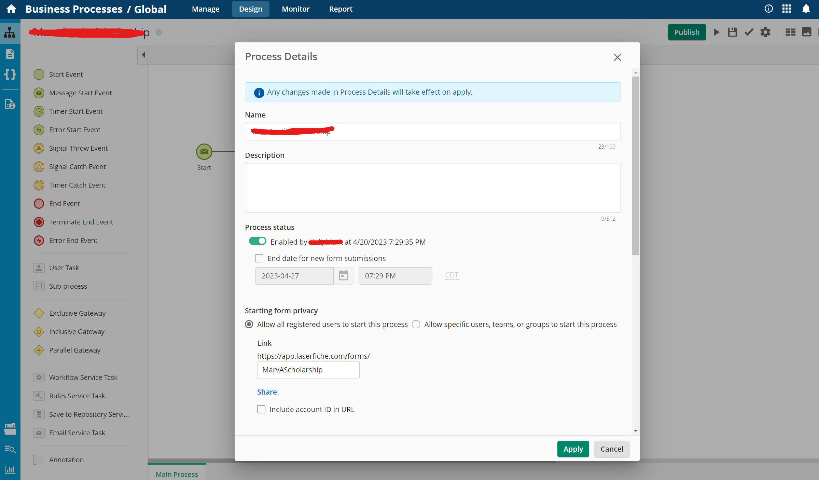
Task: Open the app launcher grid icon
Action: coord(787,9)
